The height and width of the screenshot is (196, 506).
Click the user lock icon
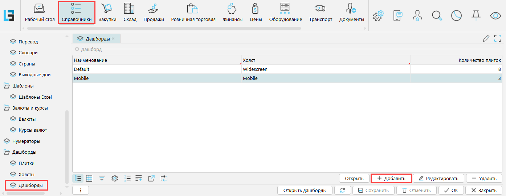(417, 15)
